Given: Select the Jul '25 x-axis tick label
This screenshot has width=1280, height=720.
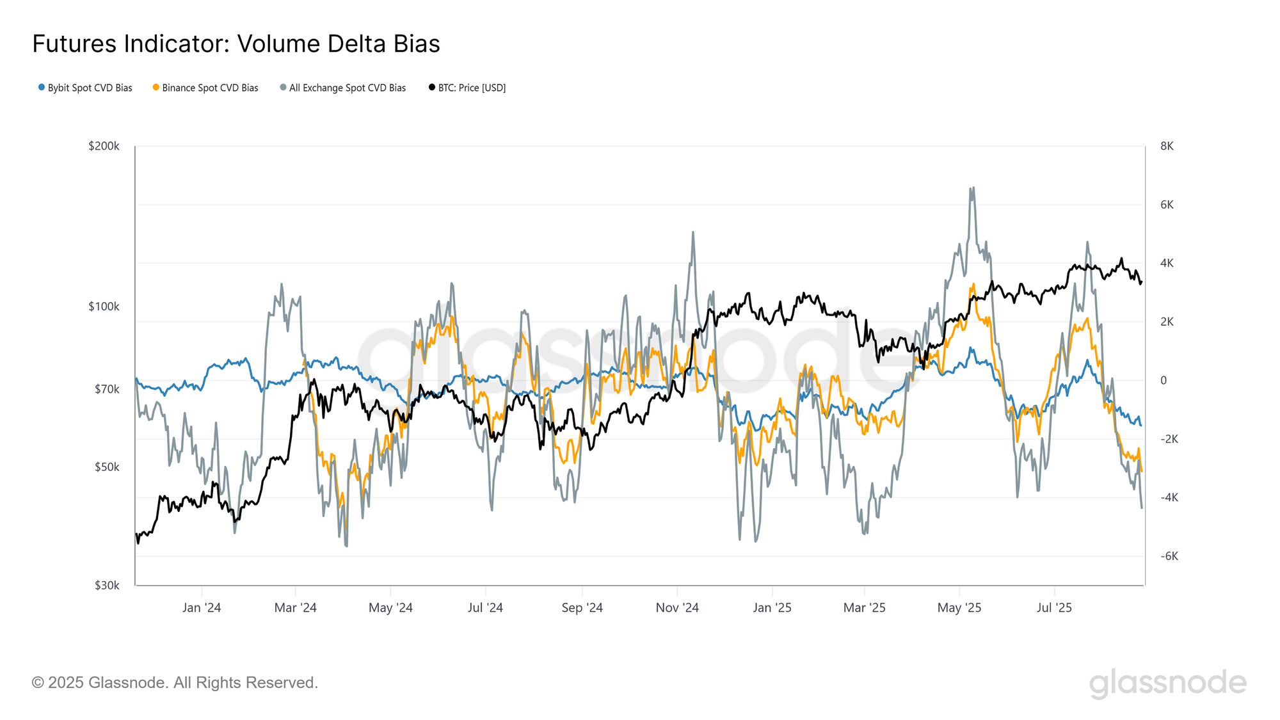Looking at the screenshot, I should tap(1054, 607).
